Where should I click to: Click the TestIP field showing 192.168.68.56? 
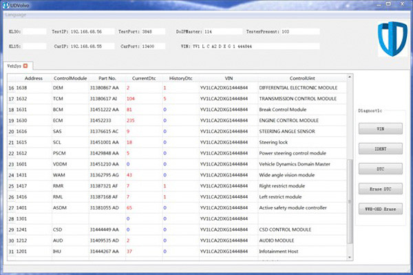pyautogui.click(x=92, y=32)
